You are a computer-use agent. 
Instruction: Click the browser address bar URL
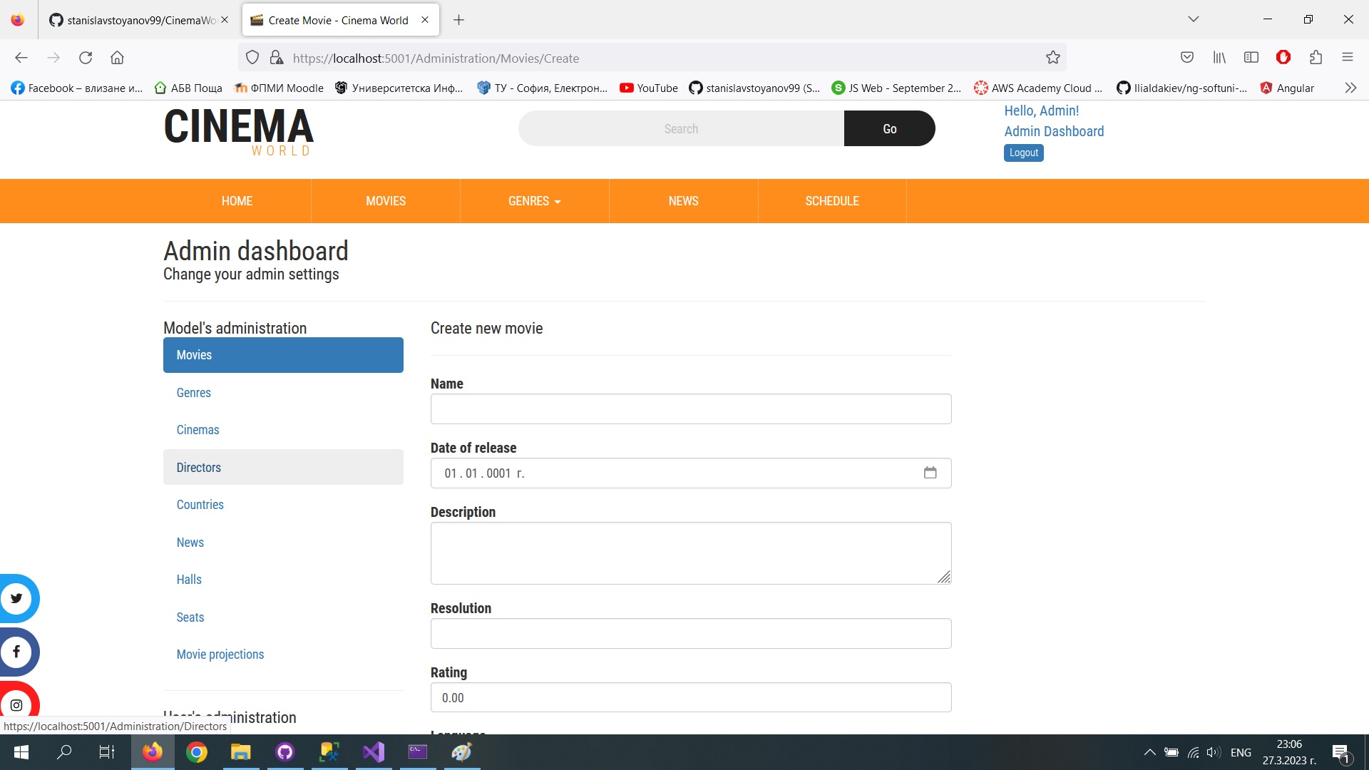[x=436, y=58]
